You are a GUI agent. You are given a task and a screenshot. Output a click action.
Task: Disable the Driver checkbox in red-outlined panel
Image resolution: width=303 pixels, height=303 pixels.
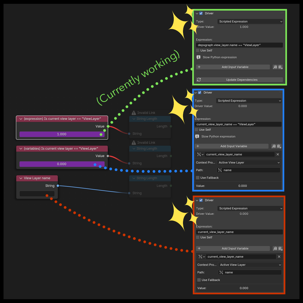coord(201,200)
